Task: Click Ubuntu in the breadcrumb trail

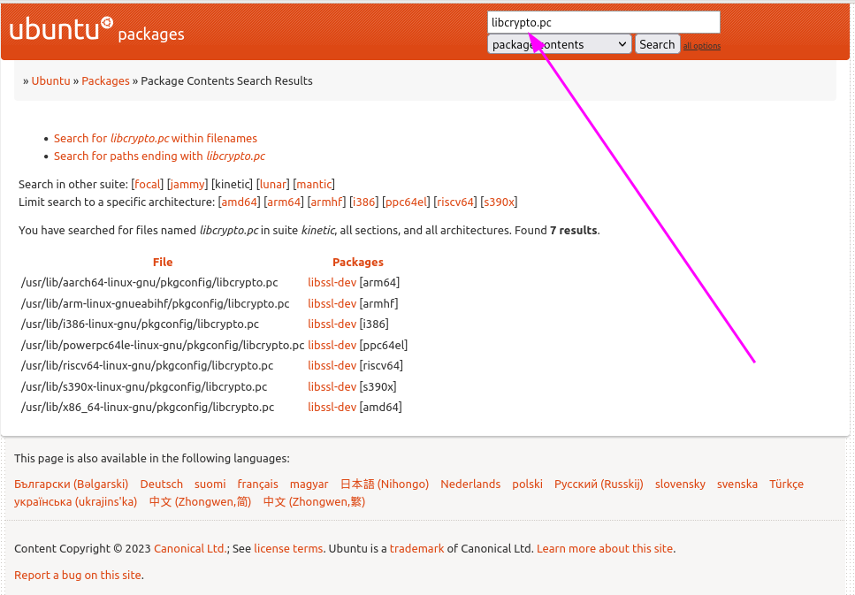Action: (x=50, y=80)
